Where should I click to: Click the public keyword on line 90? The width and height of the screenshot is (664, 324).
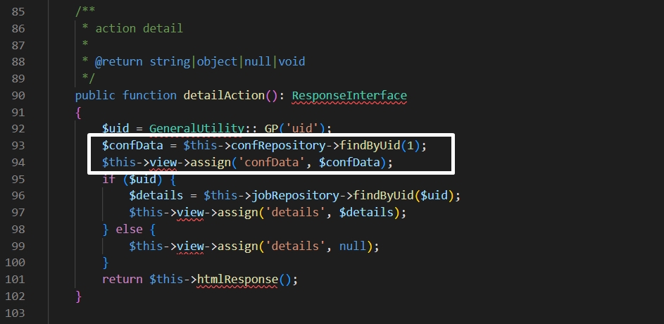96,95
